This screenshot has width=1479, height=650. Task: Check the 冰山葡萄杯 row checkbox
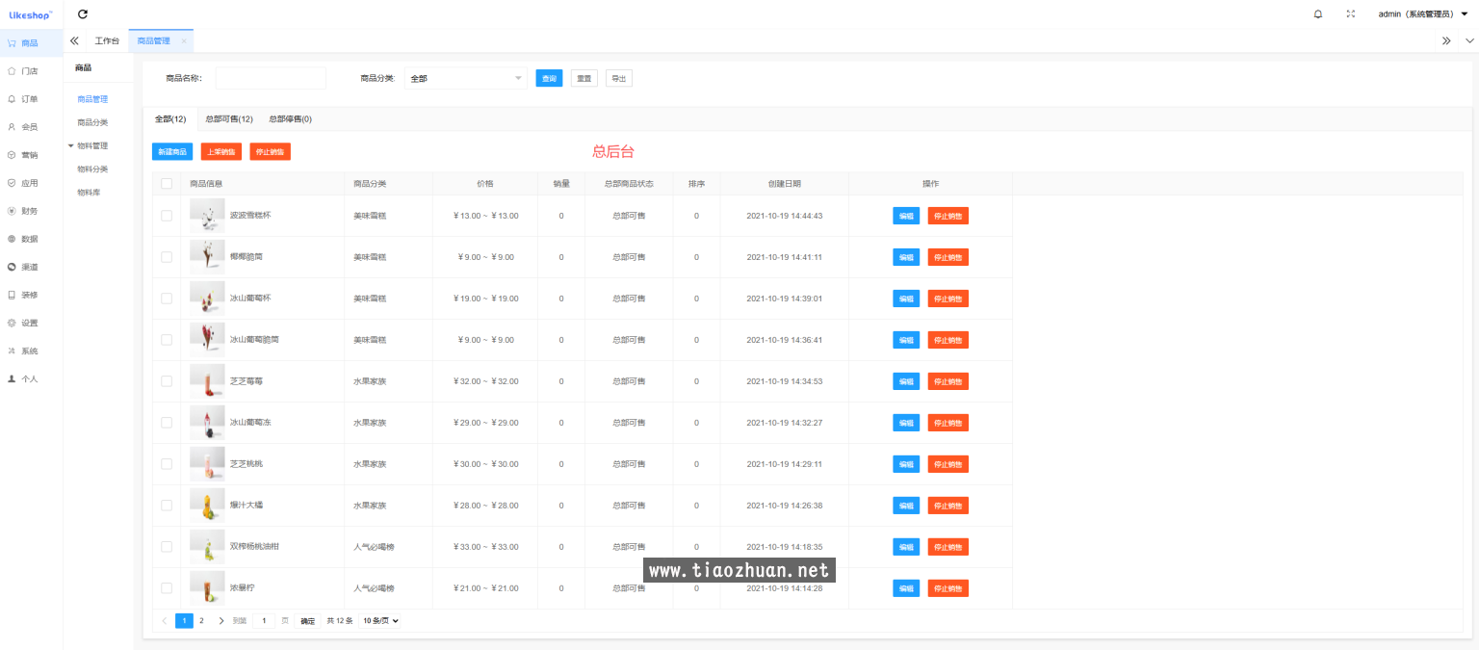pos(167,299)
